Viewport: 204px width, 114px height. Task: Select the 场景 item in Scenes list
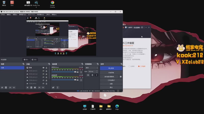click(12, 68)
